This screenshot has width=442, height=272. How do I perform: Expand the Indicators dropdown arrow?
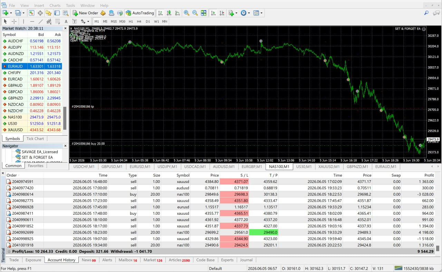(x=237, y=13)
